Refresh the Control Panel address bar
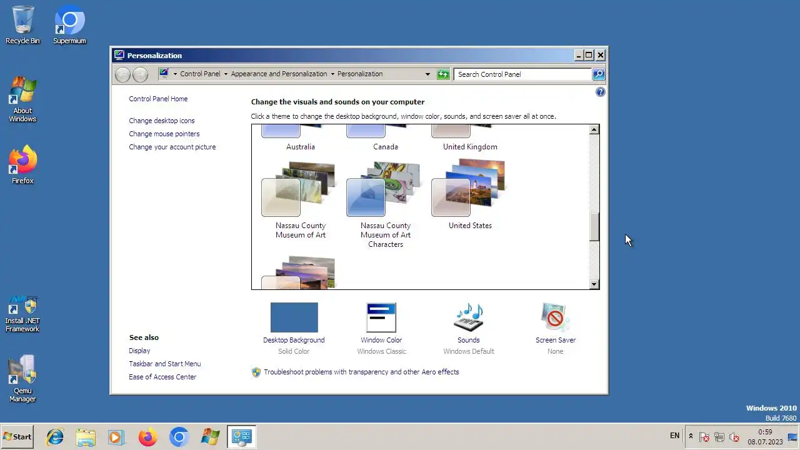 pyautogui.click(x=443, y=74)
